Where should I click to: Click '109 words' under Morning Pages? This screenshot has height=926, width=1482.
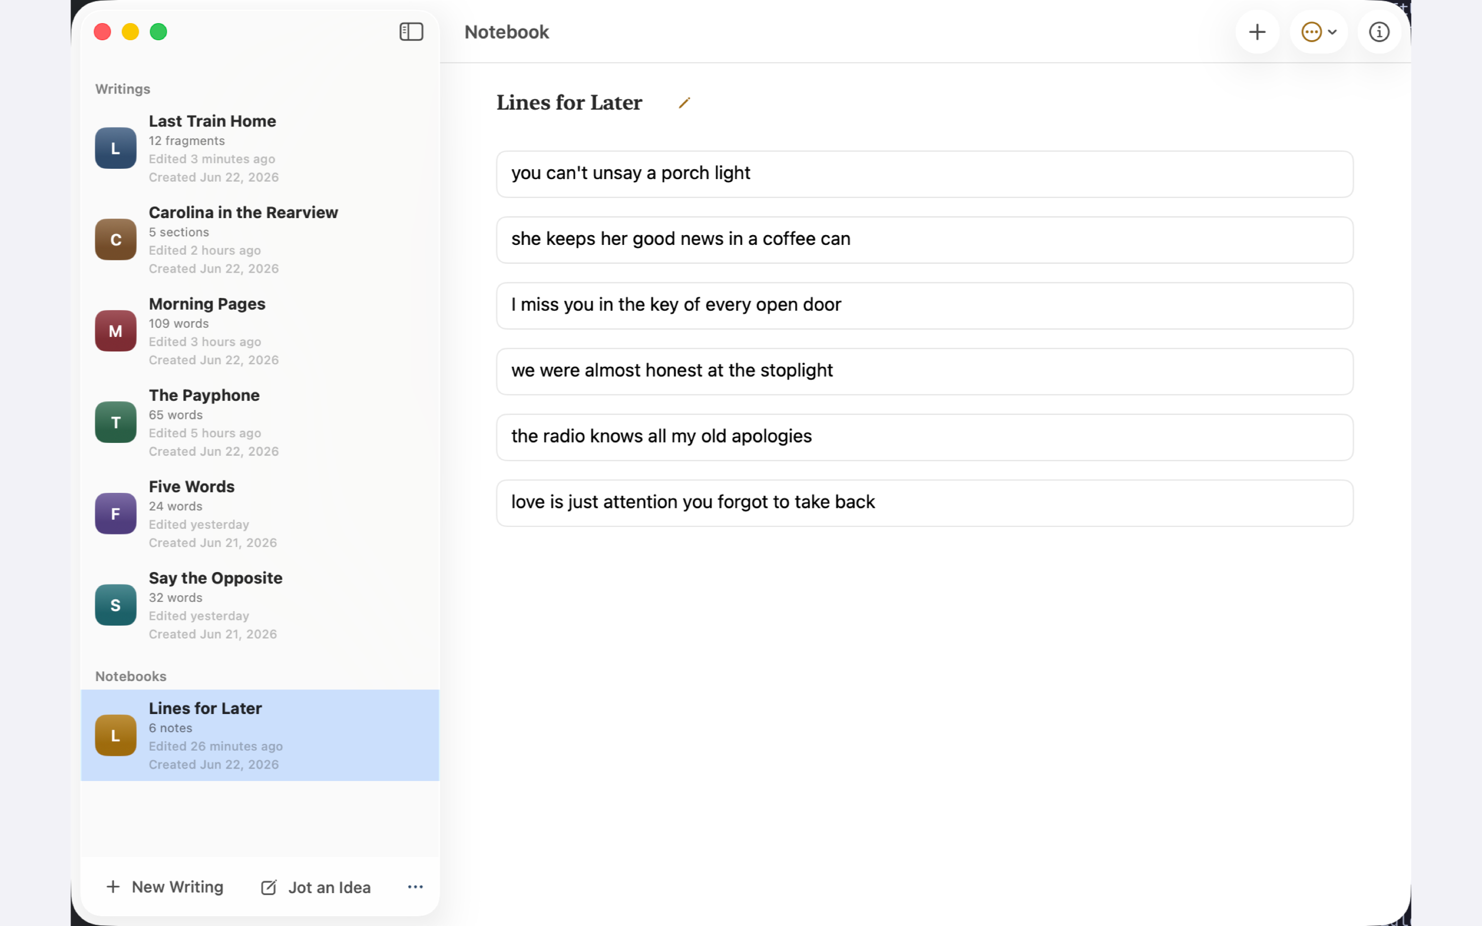179,324
